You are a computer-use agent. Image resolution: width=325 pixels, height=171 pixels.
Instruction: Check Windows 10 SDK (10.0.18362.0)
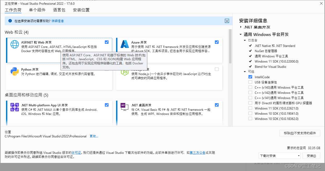point(250,119)
